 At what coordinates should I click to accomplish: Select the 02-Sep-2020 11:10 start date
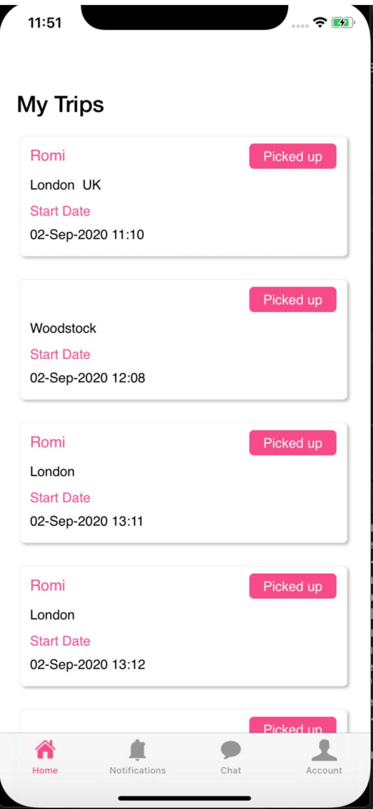point(87,235)
